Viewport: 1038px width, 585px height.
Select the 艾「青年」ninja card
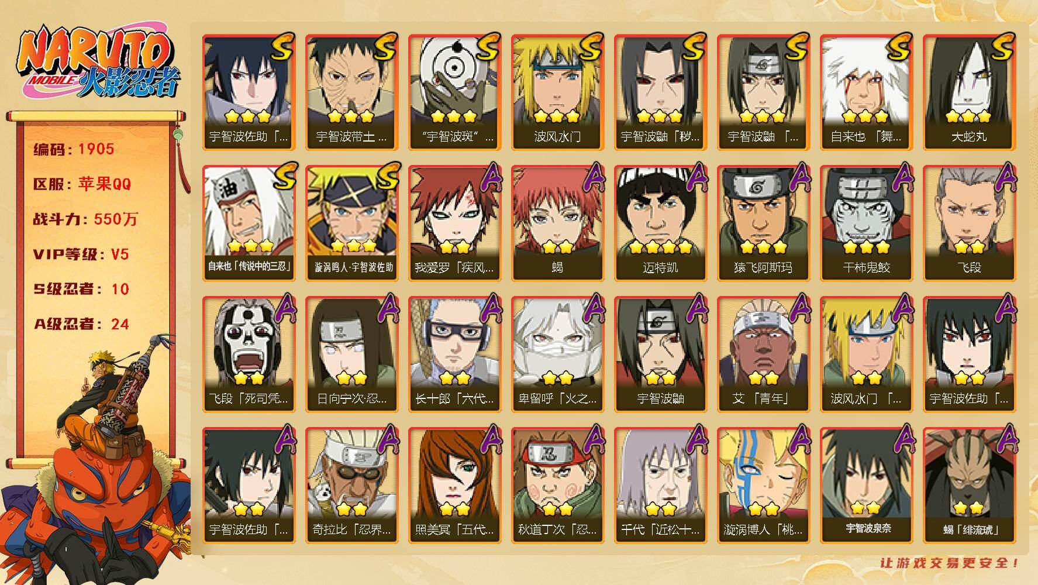763,355
